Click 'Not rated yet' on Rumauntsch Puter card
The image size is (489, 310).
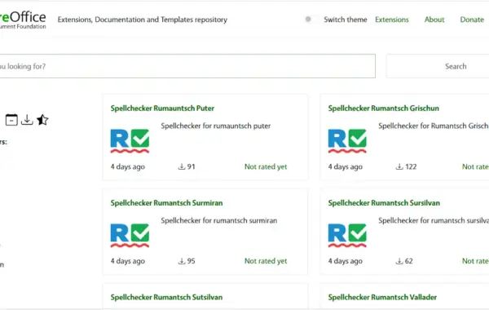point(266,166)
